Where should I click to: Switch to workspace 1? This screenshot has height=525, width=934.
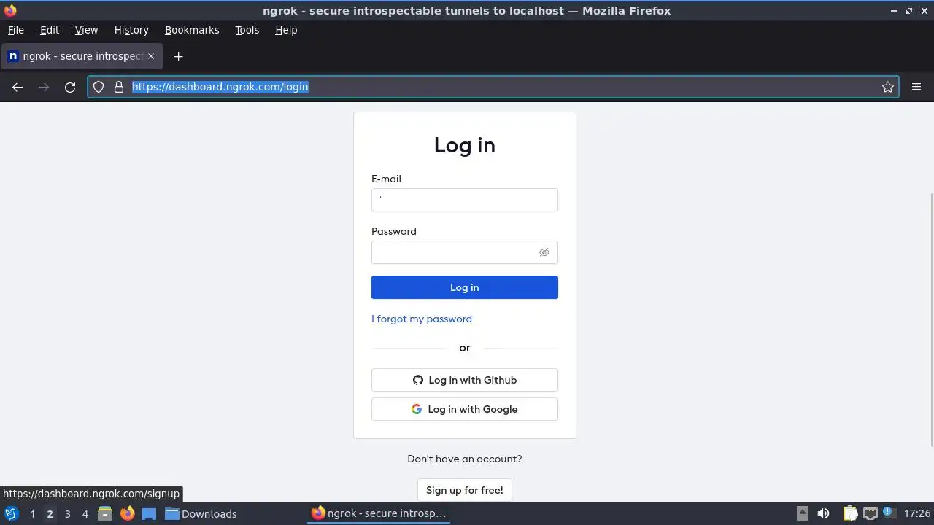pos(32,513)
